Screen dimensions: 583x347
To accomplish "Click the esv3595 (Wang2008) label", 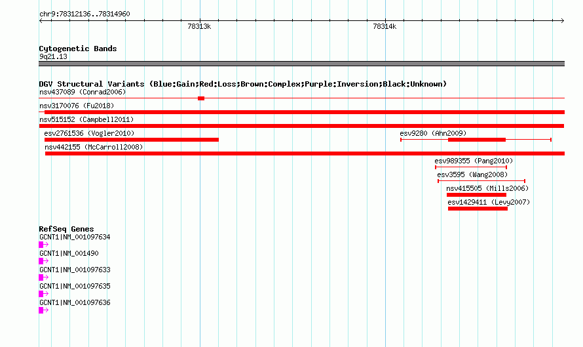I will point(472,174).
